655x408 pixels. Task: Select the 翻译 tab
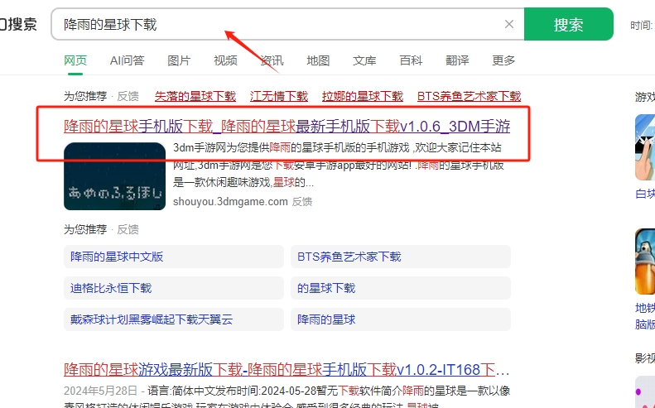tap(457, 60)
